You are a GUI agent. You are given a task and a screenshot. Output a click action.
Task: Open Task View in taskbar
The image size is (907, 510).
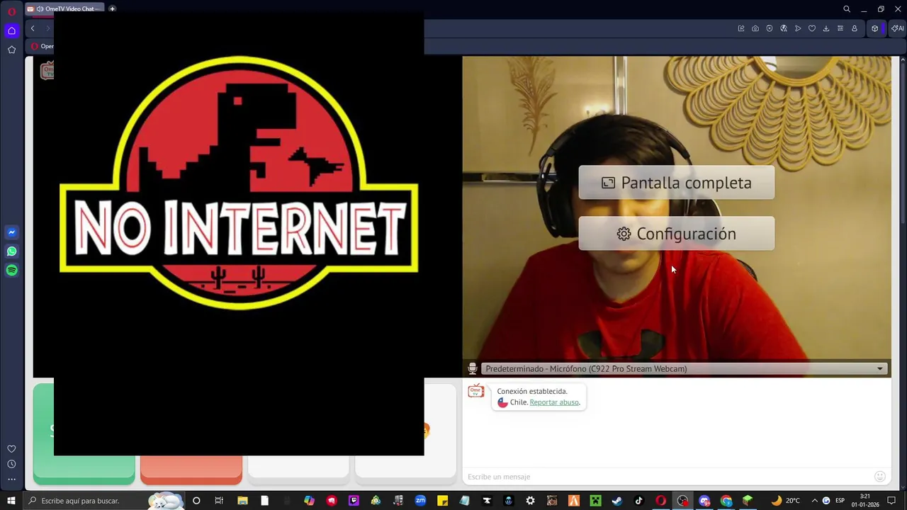[219, 501]
